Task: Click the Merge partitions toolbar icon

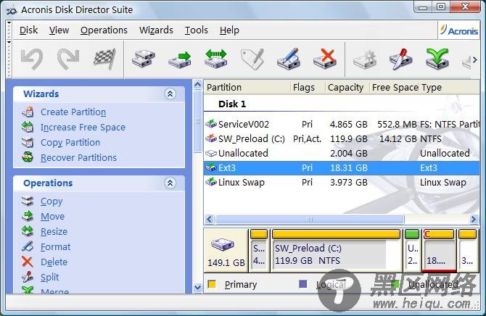Action: click(x=437, y=59)
